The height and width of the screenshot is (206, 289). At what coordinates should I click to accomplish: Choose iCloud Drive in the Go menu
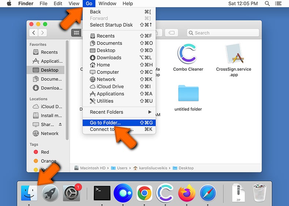point(119,86)
